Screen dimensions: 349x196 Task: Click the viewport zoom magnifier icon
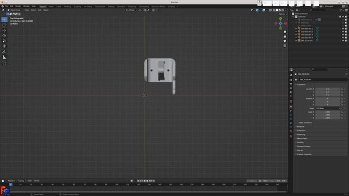click(x=285, y=32)
